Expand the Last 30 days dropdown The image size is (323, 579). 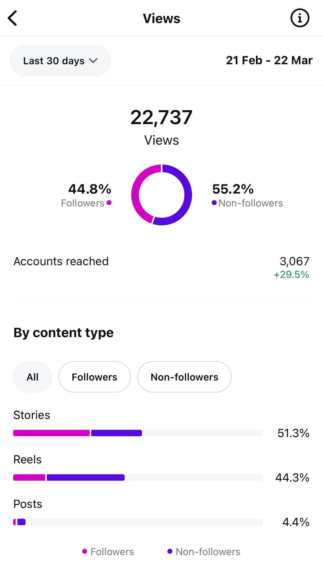[60, 61]
